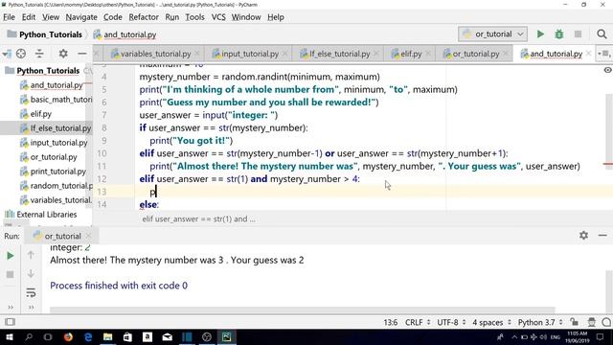
Task: Click Python_Tutorials in the breadcrumb bar
Action: tap(51, 34)
